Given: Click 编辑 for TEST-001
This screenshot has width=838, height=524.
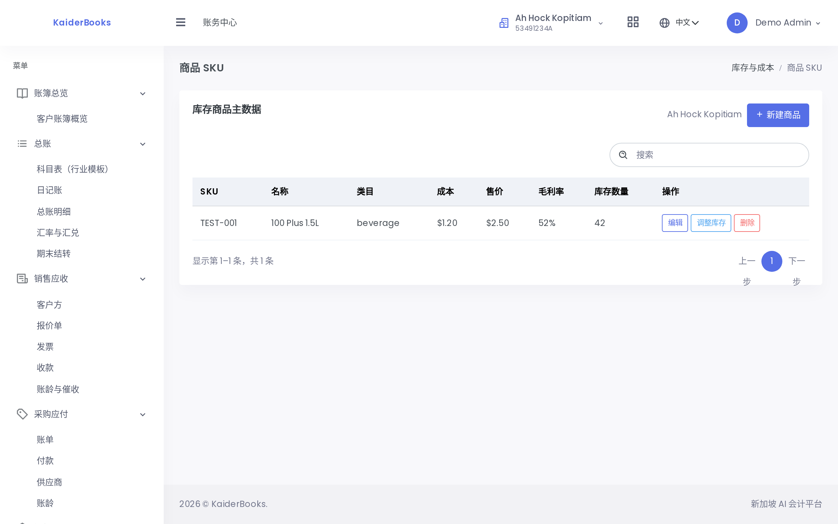Looking at the screenshot, I should (675, 223).
